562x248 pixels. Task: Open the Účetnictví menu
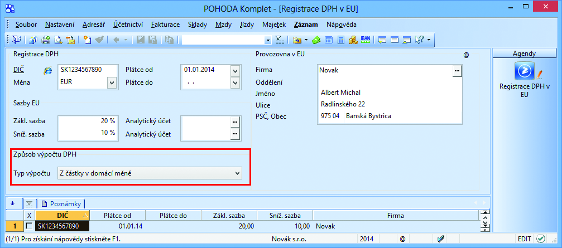click(128, 25)
